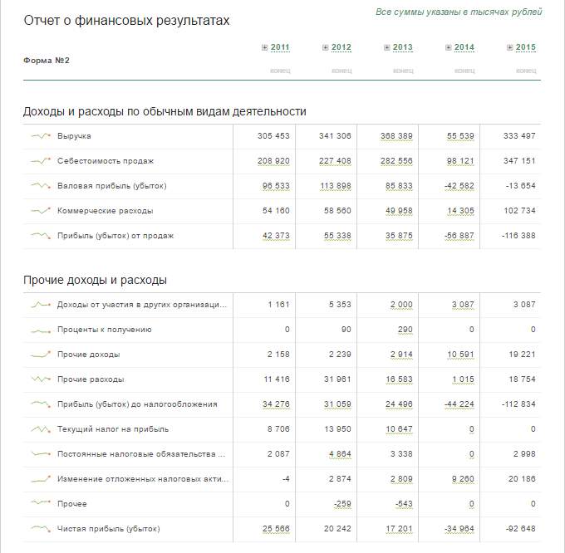The height and width of the screenshot is (553, 565).
Task: Open sparkline for Доходы от участия row
Action: pyautogui.click(x=41, y=305)
